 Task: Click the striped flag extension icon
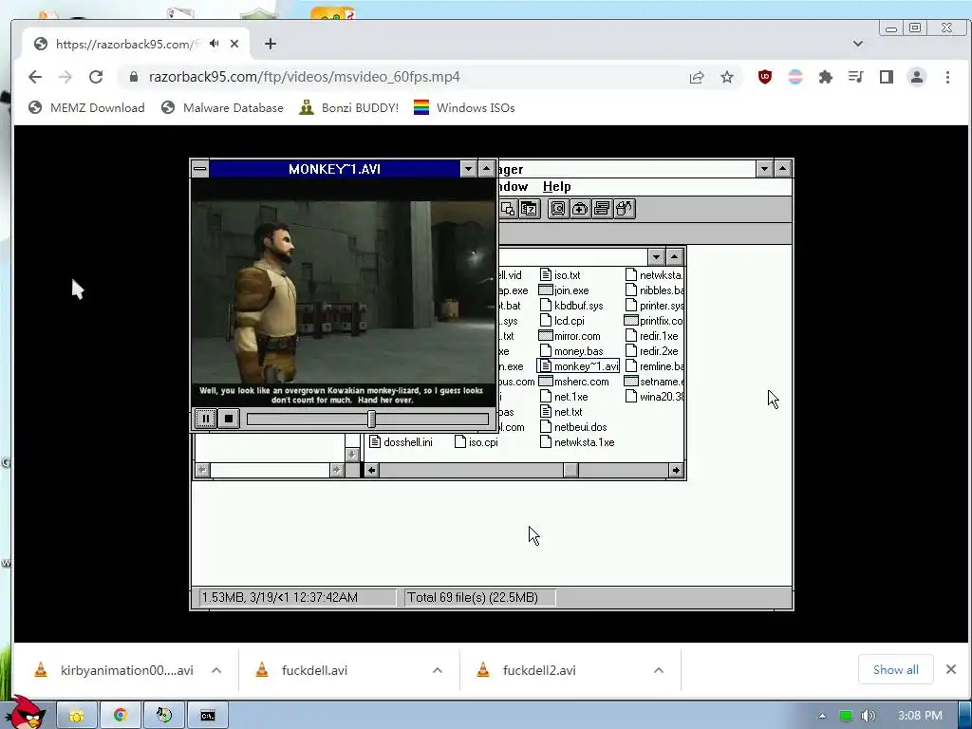click(x=795, y=77)
